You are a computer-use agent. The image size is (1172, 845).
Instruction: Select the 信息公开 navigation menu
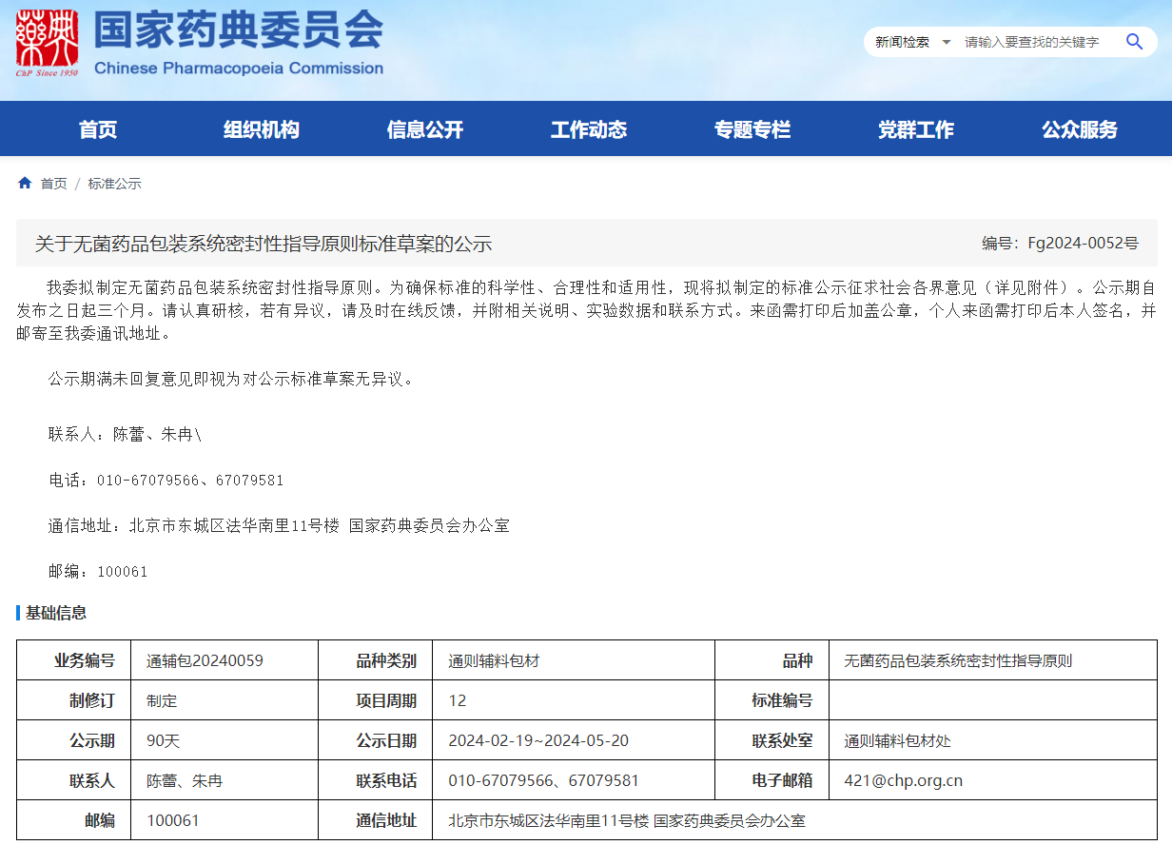click(x=424, y=129)
